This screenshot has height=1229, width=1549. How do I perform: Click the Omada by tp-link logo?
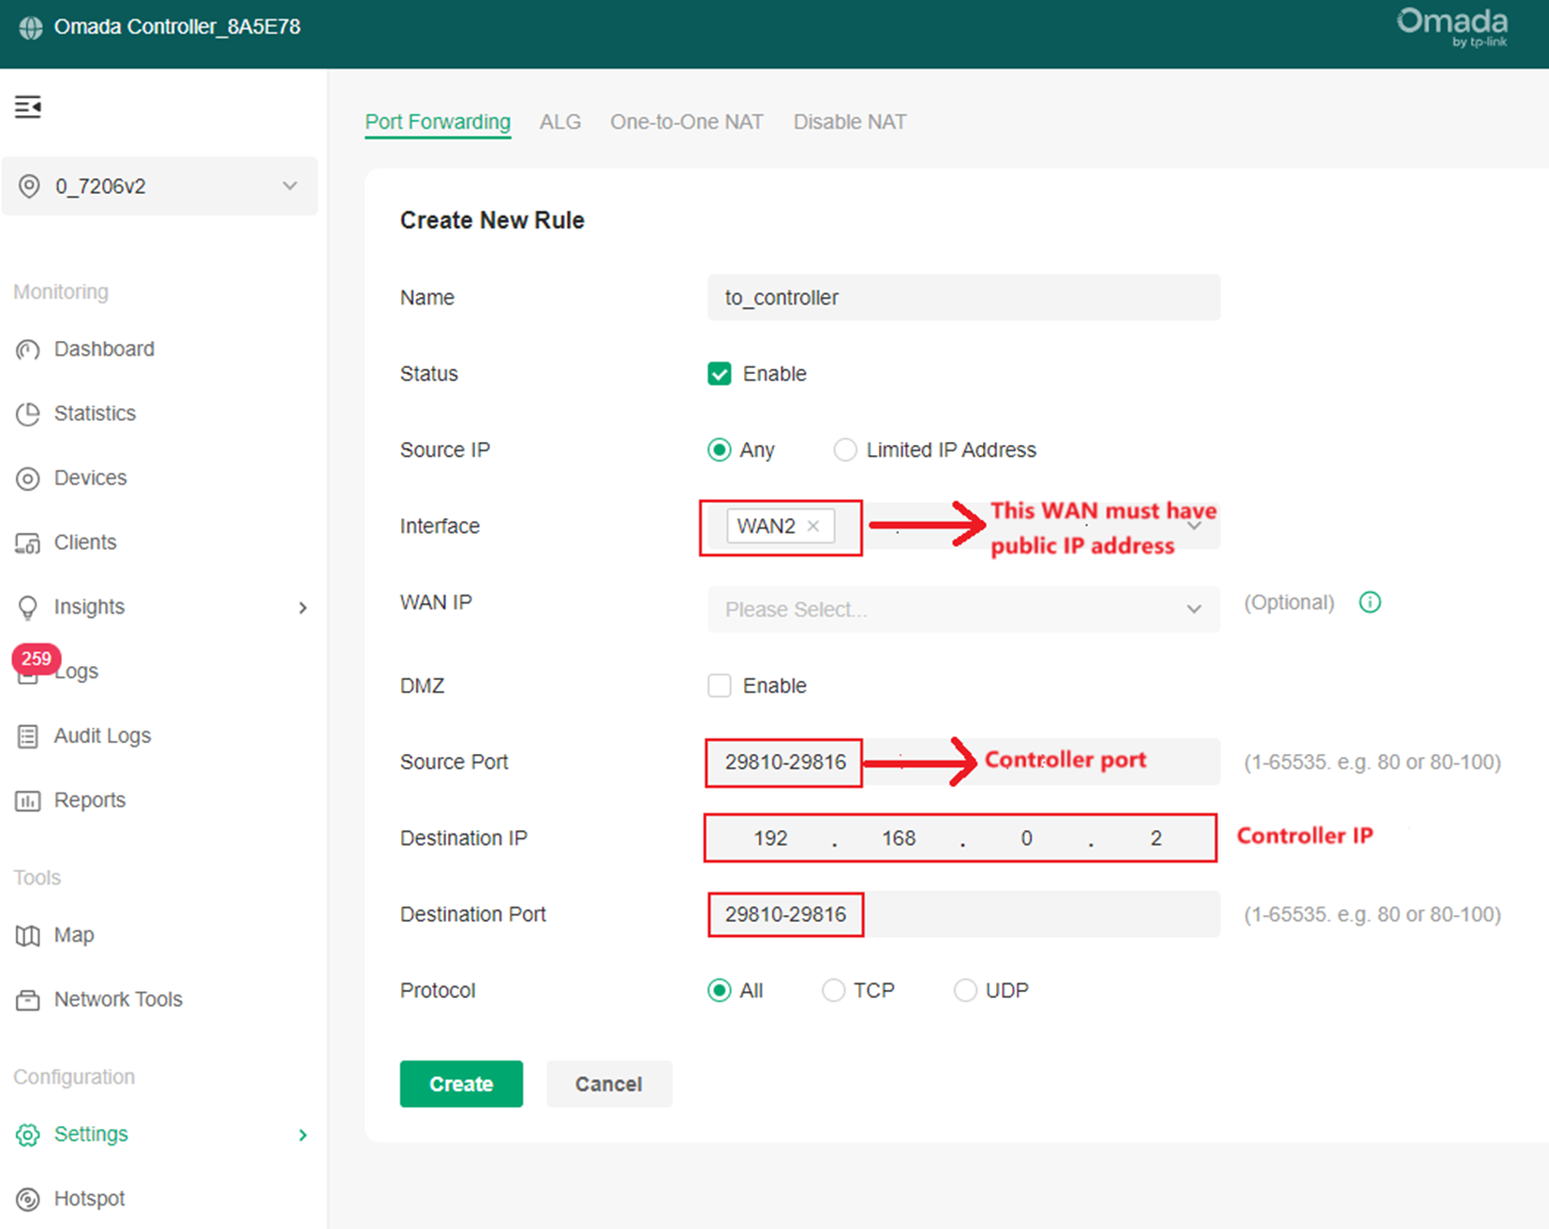tap(1452, 28)
